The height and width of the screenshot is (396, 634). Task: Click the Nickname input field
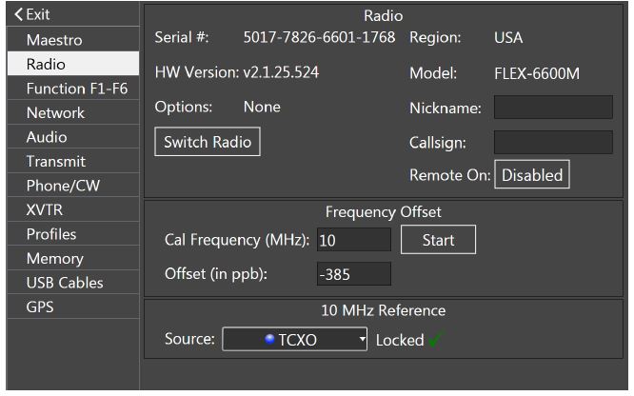coord(553,108)
